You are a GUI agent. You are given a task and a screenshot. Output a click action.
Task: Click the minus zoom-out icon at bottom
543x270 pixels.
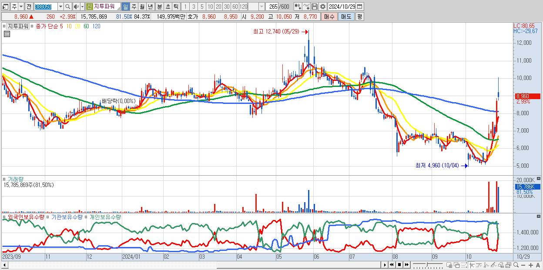[523, 265]
